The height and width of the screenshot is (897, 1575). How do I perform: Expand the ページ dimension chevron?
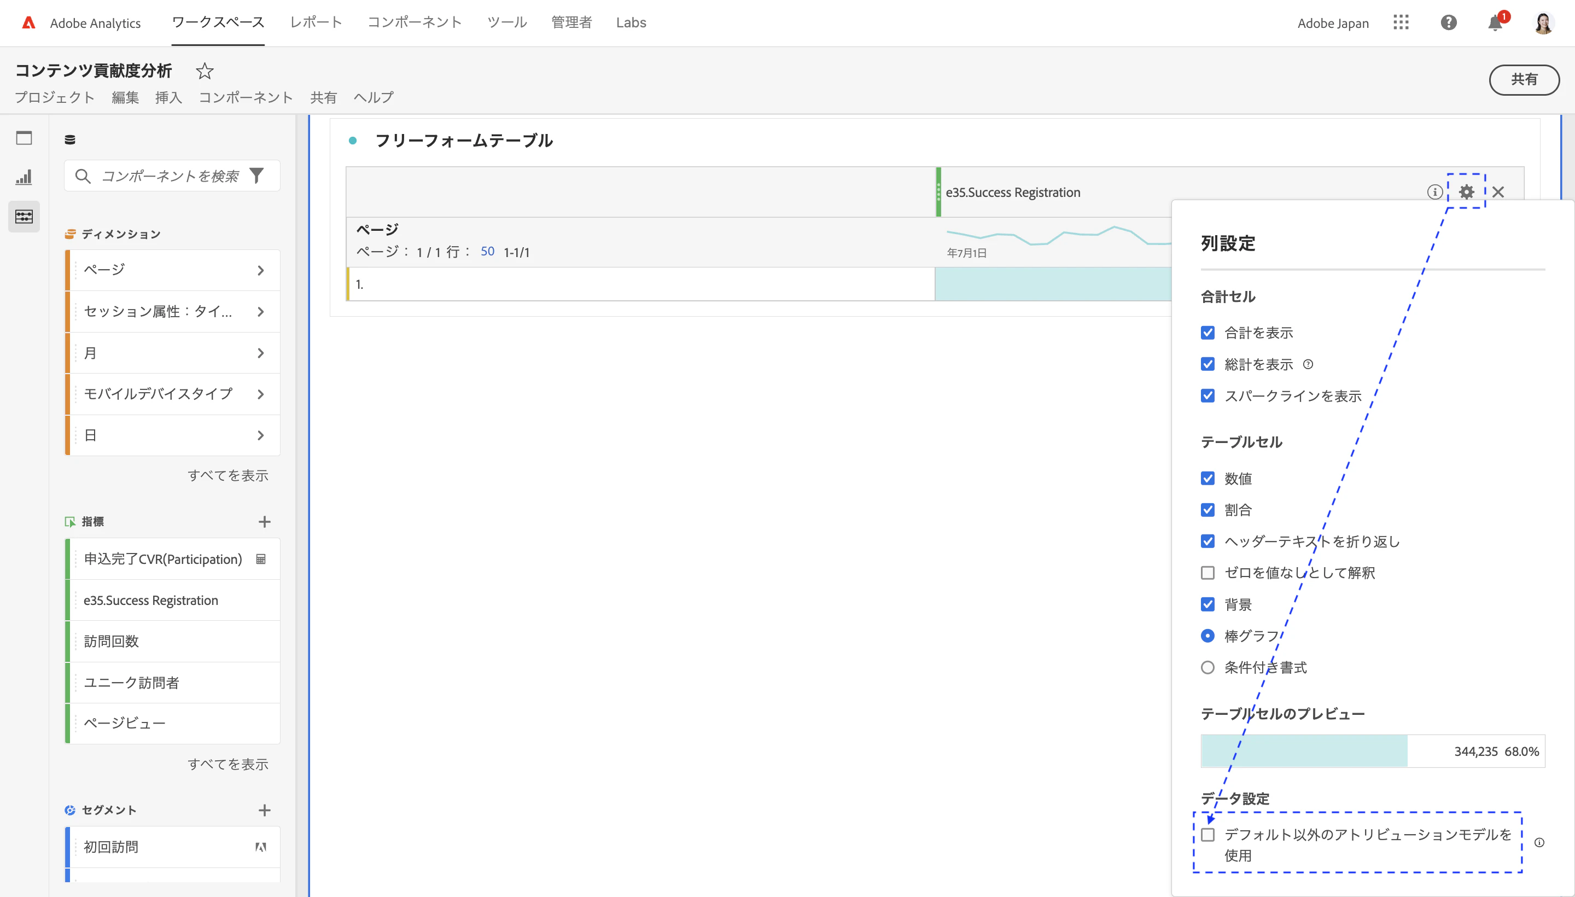coord(261,270)
